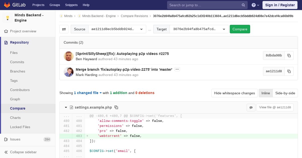This screenshot has height=158, width=302.
Task: Click the Minds breadcrumb icon
Action: (61, 16)
